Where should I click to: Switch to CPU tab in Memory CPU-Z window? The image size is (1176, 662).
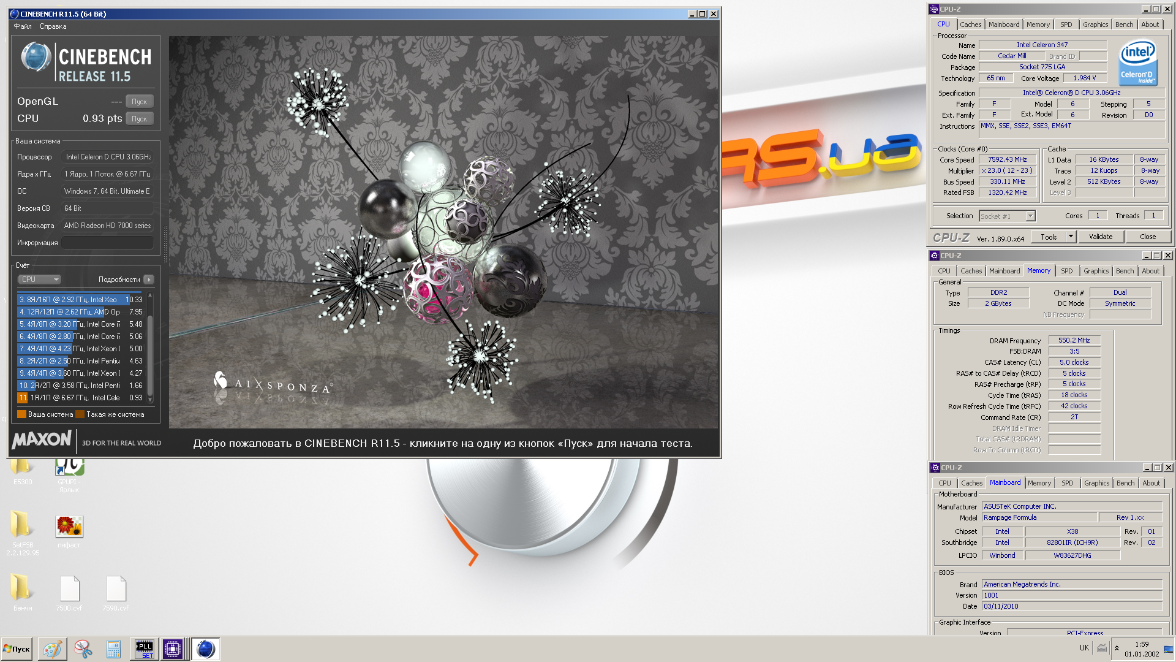click(x=944, y=271)
